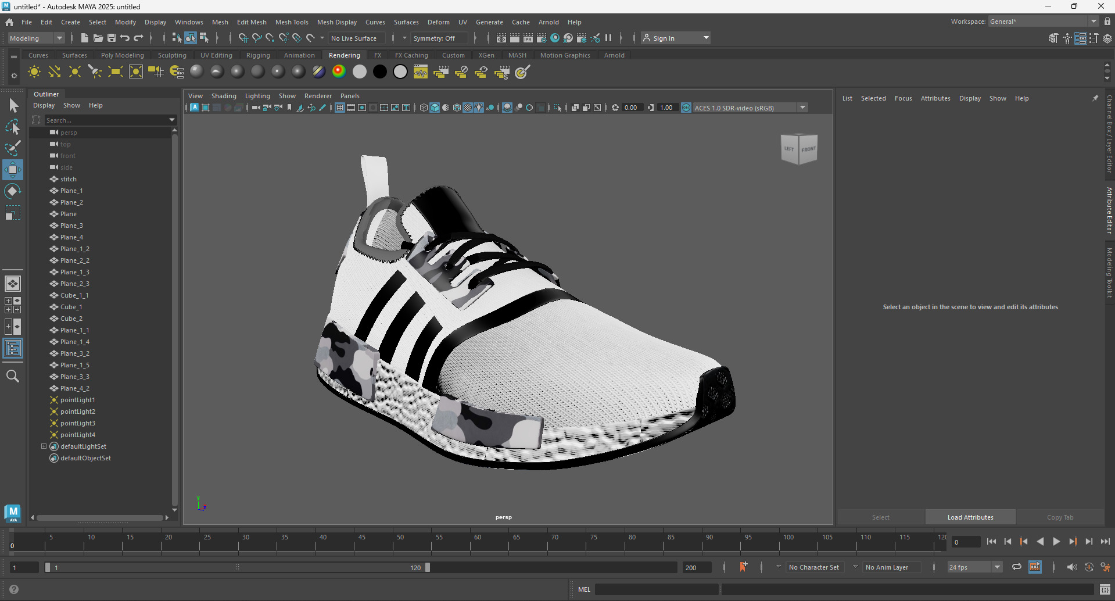Create a spot light from the shelf
1115x601 pixels.
coord(95,72)
